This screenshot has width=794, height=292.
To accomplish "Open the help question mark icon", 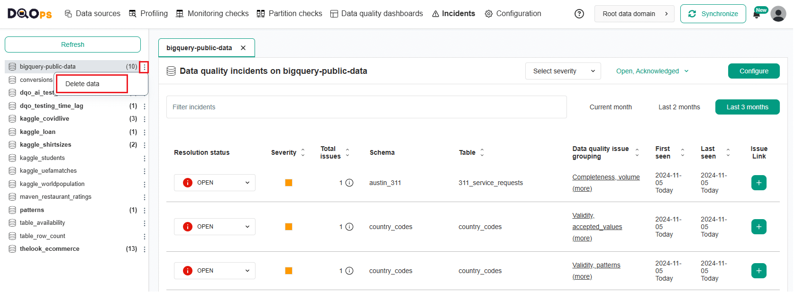I will click(579, 14).
